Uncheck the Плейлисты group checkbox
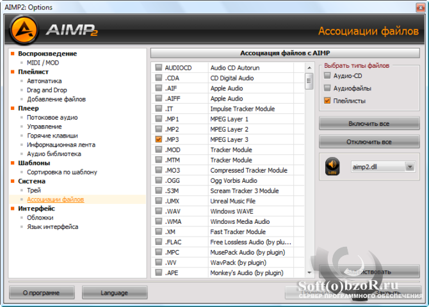This screenshot has height=307, width=429. [327, 100]
